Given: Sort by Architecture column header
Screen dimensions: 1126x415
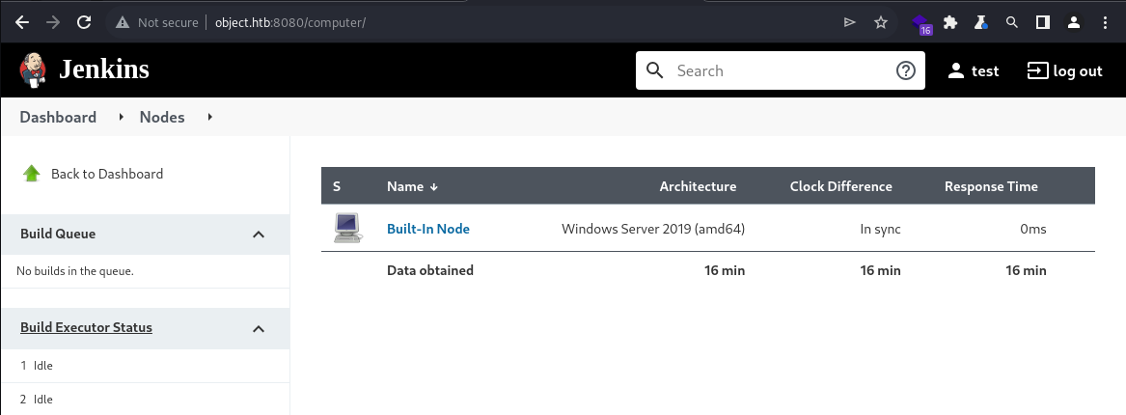Looking at the screenshot, I should 698,186.
